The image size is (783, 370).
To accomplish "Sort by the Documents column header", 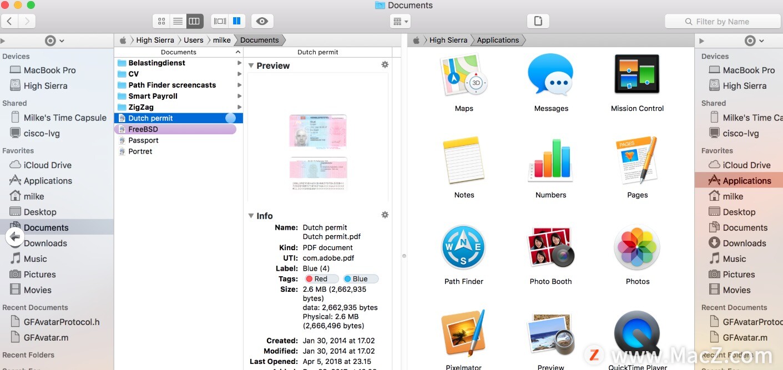I will click(179, 52).
